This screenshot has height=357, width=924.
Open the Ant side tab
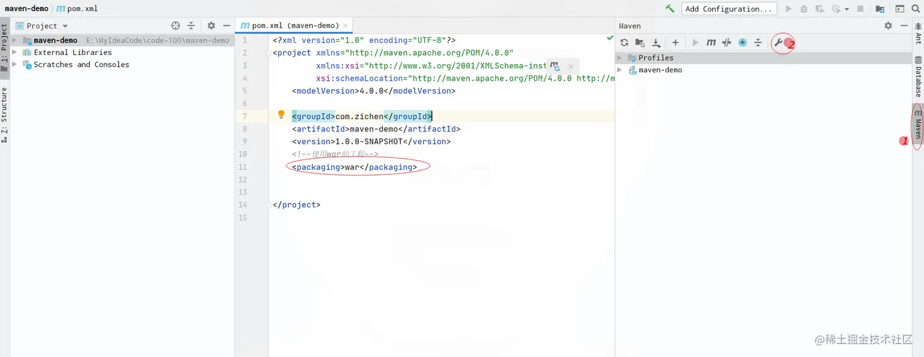click(918, 34)
